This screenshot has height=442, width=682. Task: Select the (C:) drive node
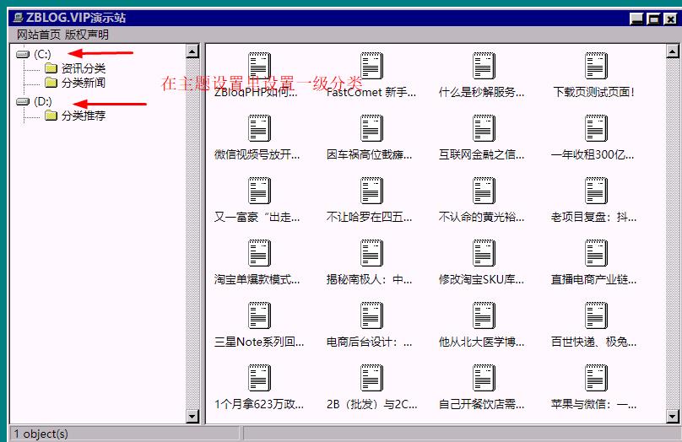[34, 54]
